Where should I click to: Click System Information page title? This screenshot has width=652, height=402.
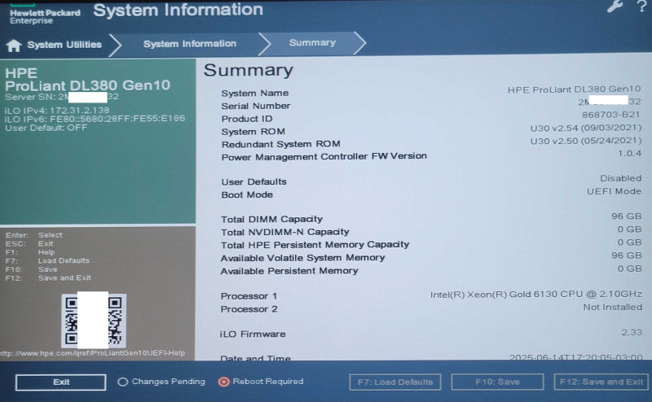(178, 10)
